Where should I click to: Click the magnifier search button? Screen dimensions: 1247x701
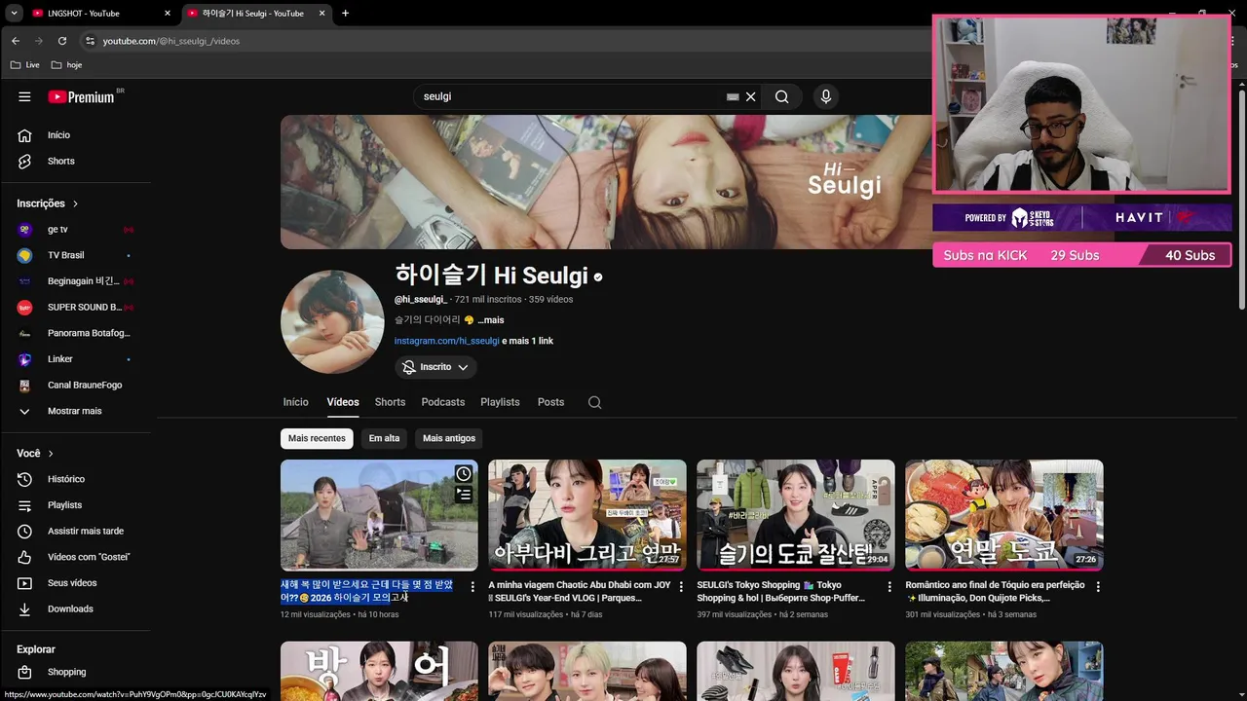tap(781, 96)
